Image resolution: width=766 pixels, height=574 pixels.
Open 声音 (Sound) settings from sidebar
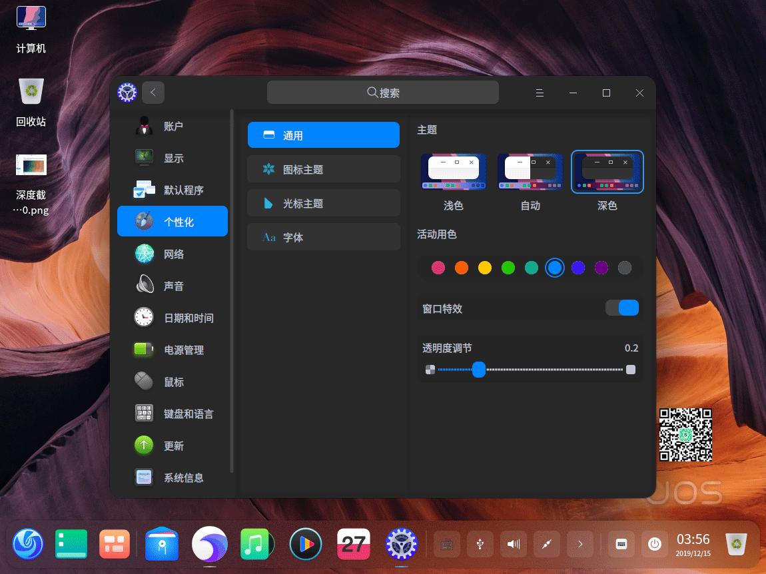coord(173,286)
